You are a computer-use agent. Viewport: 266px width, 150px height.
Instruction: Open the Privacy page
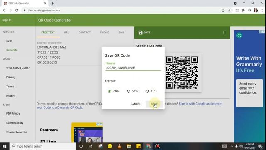click(11, 77)
